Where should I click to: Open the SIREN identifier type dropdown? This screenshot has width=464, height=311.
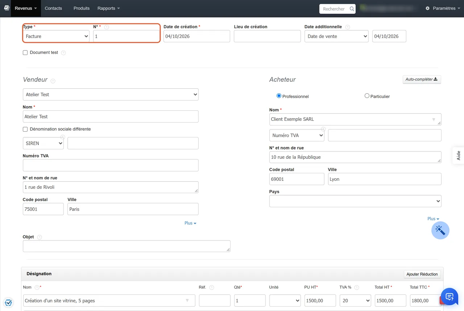(43, 143)
